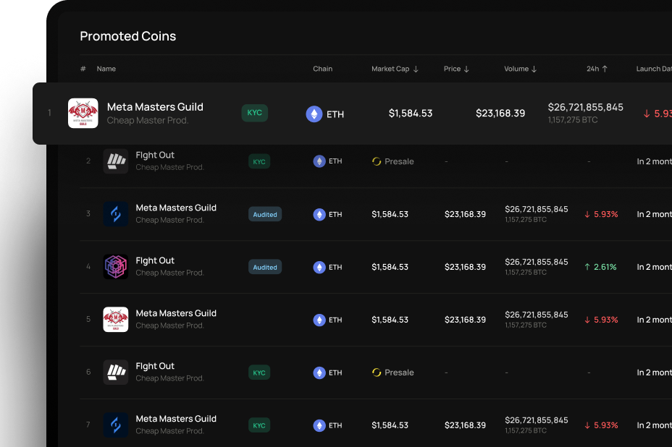Click the red down arrow in row 5
This screenshot has width=672, height=447.
coord(587,320)
